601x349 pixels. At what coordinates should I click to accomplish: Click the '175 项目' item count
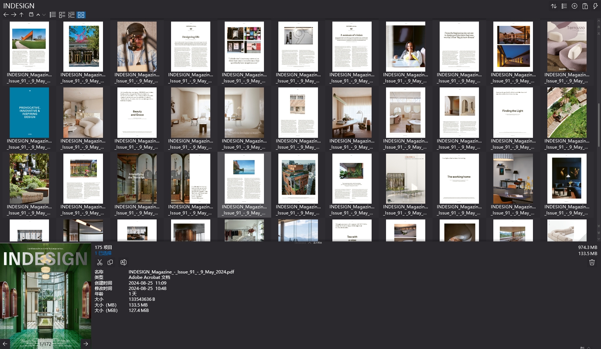[x=103, y=248]
